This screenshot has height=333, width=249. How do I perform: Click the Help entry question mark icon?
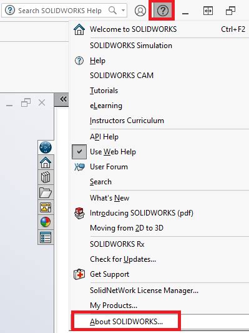coord(79,61)
